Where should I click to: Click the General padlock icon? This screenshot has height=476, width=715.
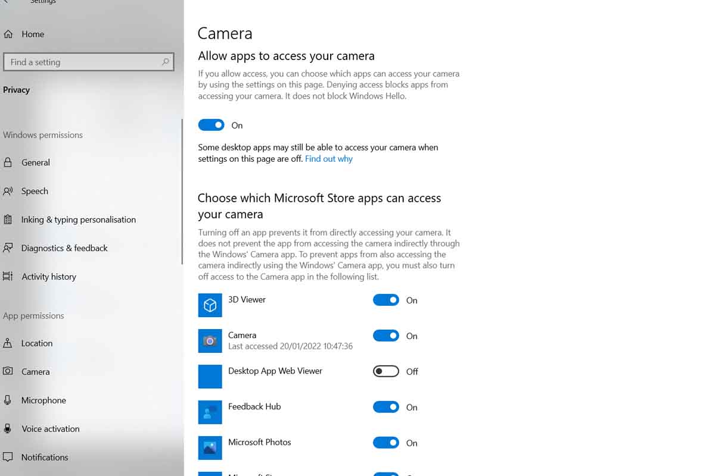tap(8, 162)
